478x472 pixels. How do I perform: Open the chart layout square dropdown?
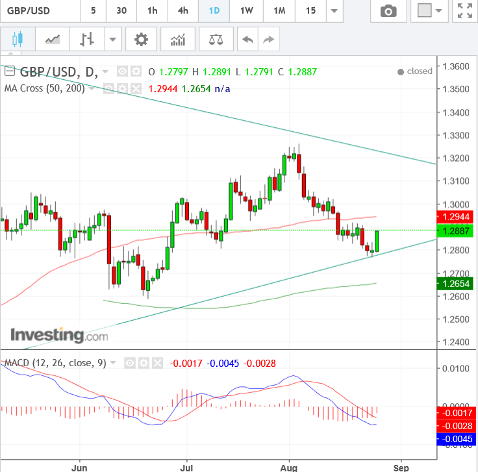tap(431, 11)
